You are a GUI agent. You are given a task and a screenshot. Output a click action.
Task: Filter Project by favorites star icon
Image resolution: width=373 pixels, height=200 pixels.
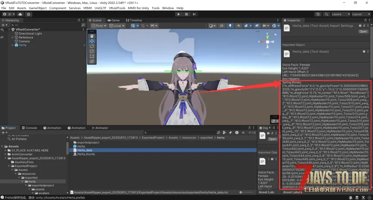pos(243,133)
